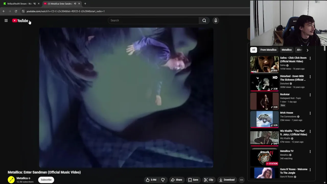Open Disturbed Down With The Sickness thumbnail

click(x=264, y=83)
